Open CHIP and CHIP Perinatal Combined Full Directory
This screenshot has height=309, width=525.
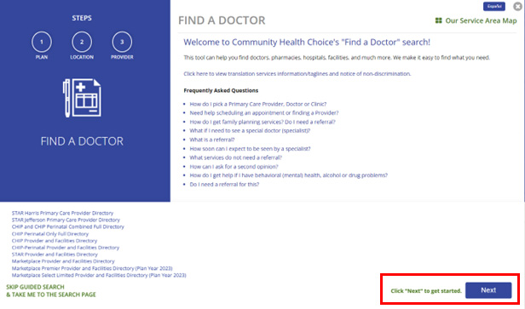tap(68, 226)
